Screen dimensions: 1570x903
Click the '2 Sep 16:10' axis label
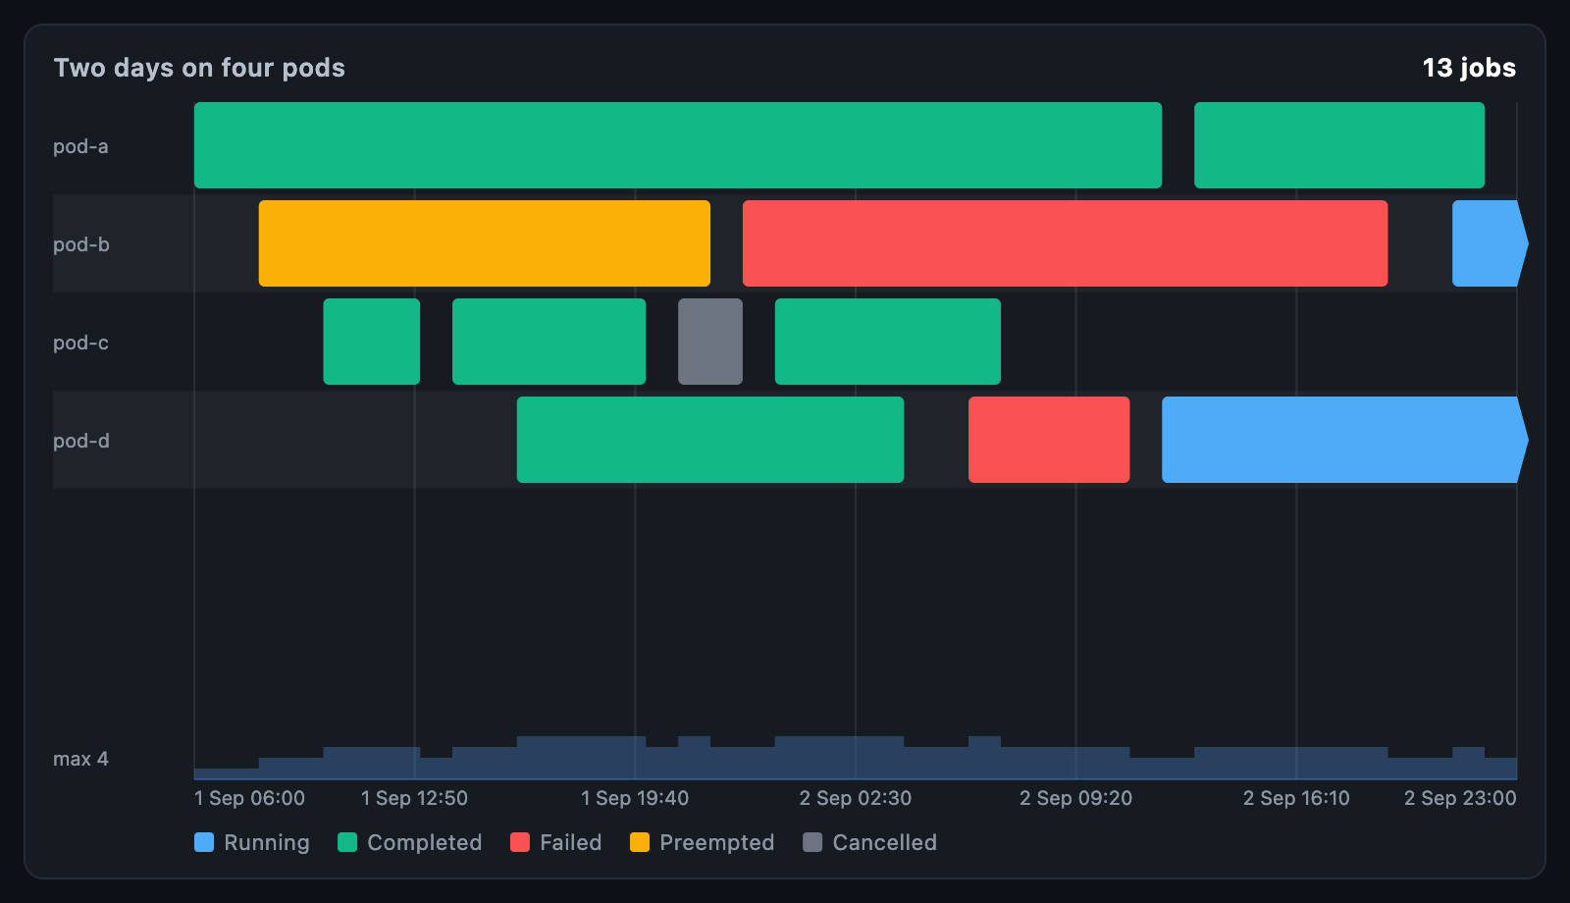pyautogui.click(x=1296, y=798)
